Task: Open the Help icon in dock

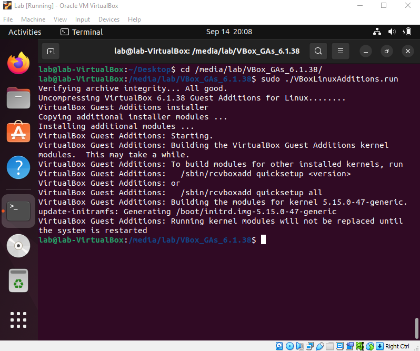Action: click(x=18, y=167)
